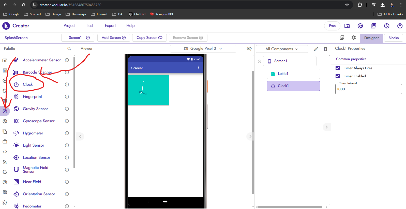Screen dimensions: 406x209
Task: Open Storage category sidebar icon
Action: tap(5, 131)
